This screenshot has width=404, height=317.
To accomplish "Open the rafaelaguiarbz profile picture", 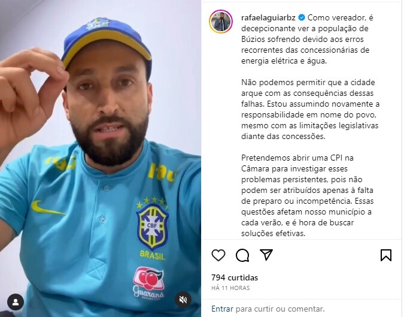I will 221,22.
